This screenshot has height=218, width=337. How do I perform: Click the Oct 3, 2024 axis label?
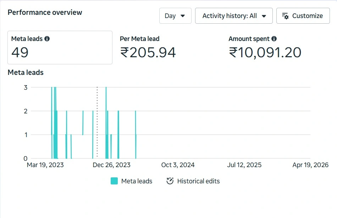tap(178, 165)
